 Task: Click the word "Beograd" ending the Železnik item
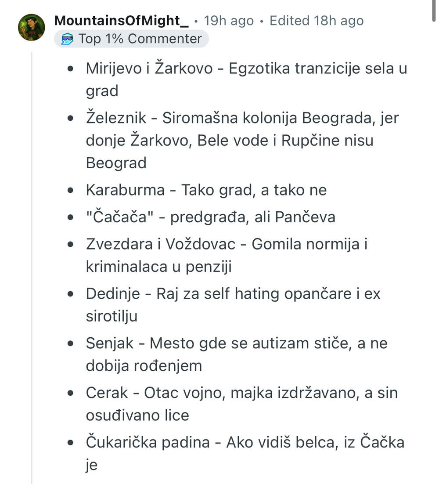[116, 163]
